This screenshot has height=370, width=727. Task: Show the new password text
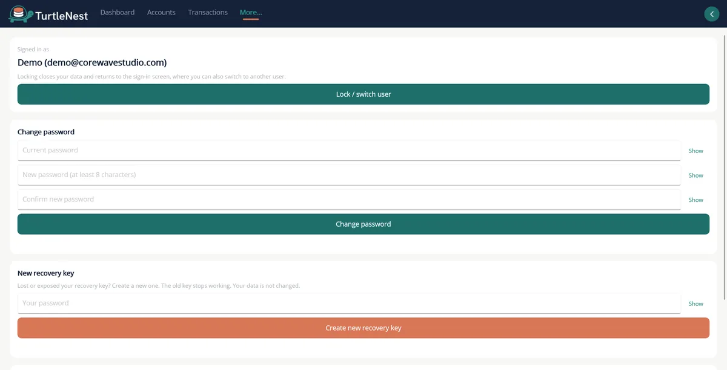click(x=695, y=175)
